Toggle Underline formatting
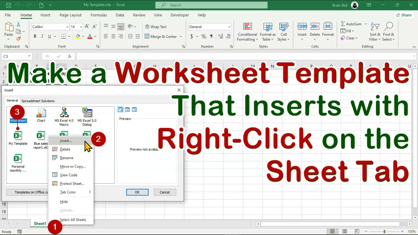 click(x=49, y=37)
